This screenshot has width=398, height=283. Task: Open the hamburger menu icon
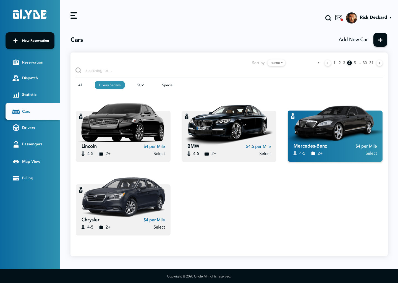(x=74, y=15)
